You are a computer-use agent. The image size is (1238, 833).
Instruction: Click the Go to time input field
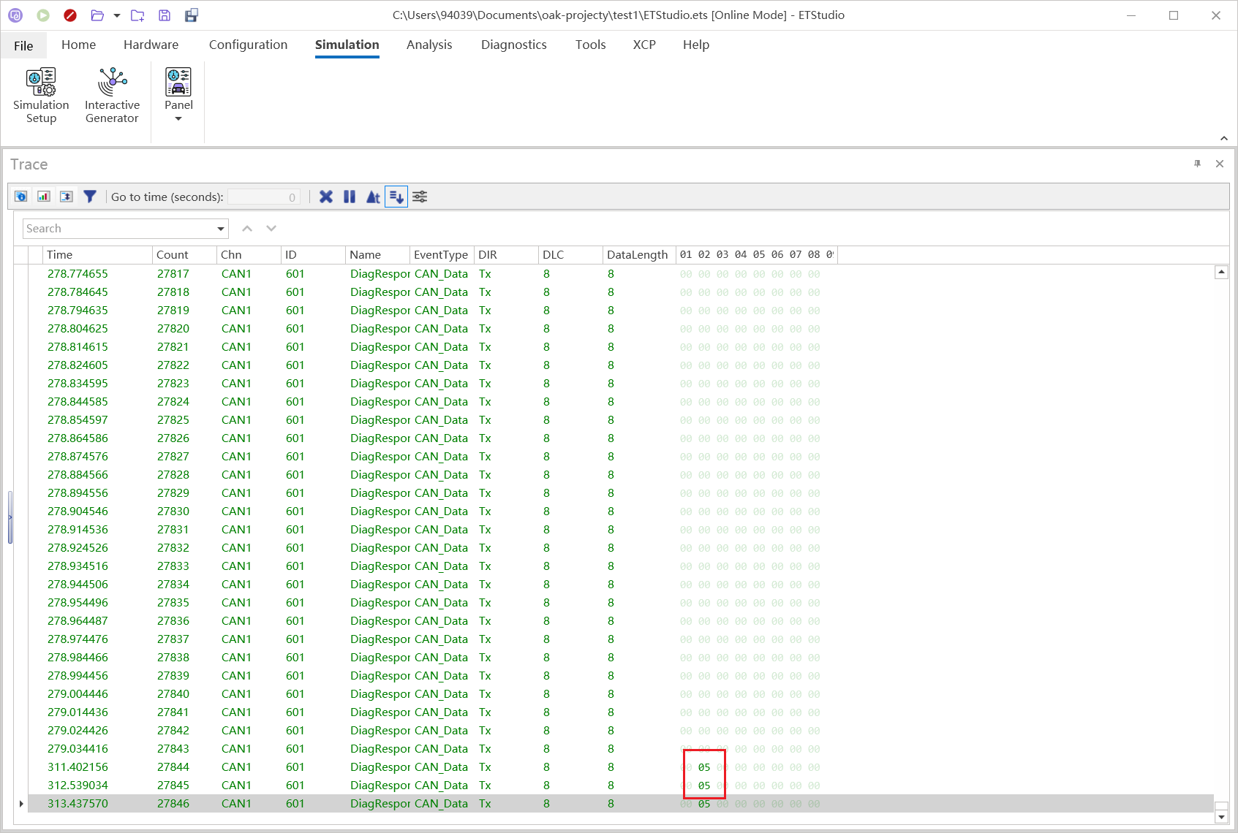tap(263, 197)
